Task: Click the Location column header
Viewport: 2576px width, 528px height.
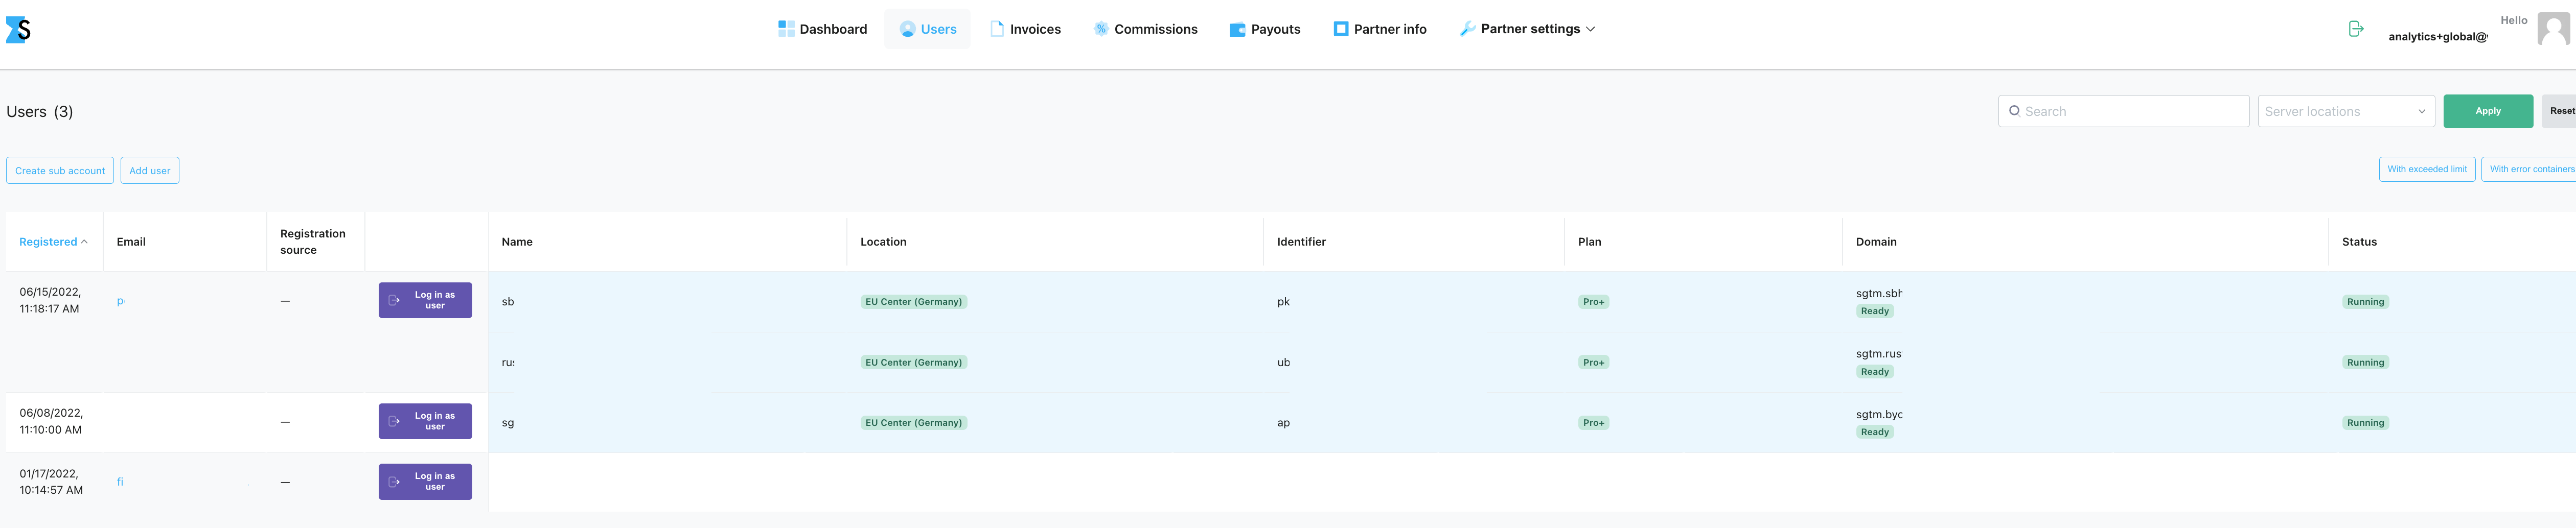Action: (x=883, y=242)
